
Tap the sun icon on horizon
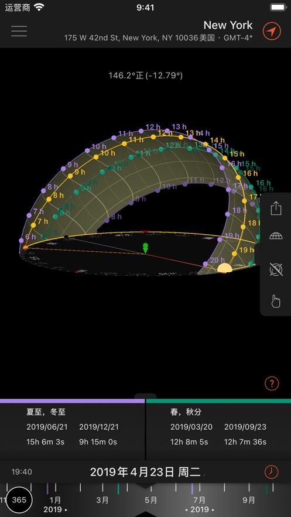pos(225,268)
